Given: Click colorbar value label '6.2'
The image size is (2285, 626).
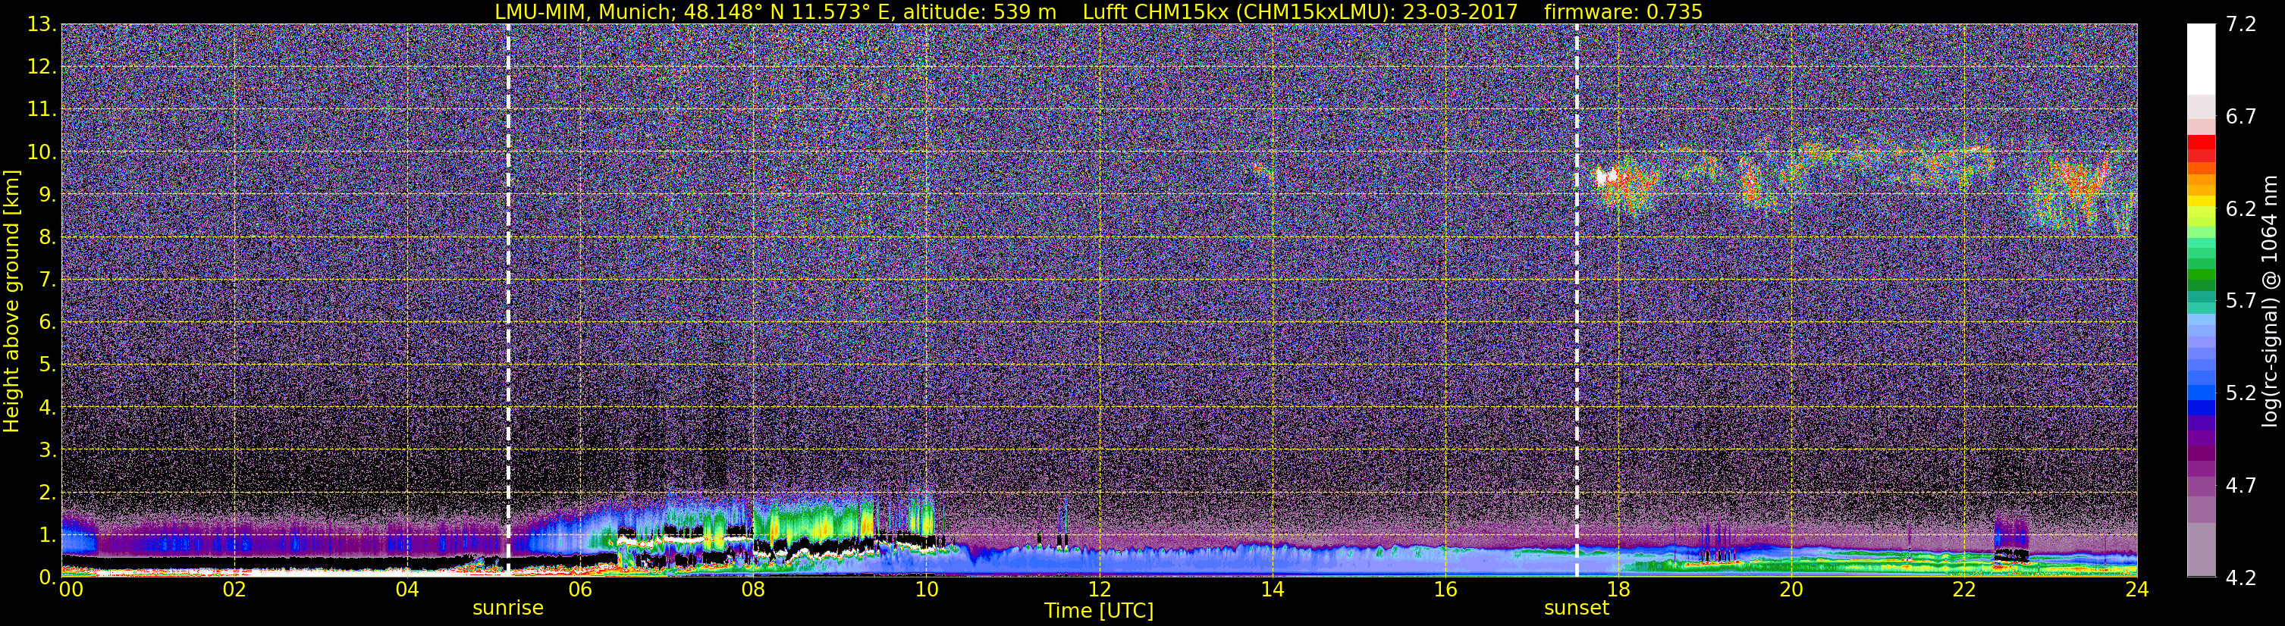Looking at the screenshot, I should [x=2241, y=208].
